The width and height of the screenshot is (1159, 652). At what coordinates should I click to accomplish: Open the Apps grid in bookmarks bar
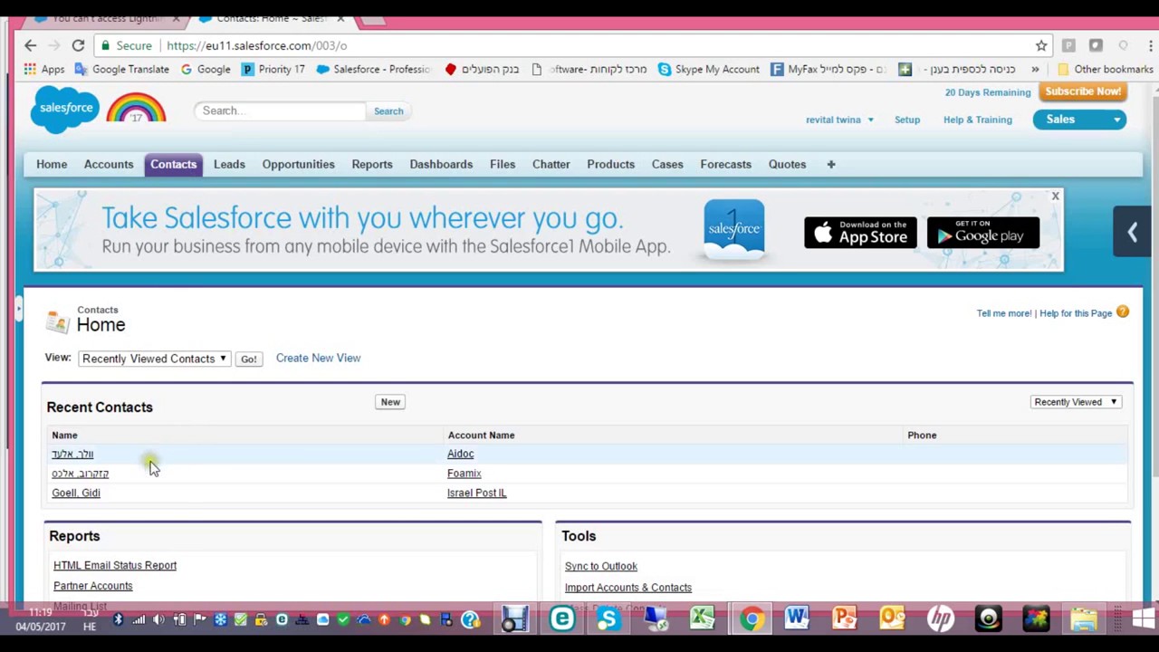pyautogui.click(x=44, y=69)
